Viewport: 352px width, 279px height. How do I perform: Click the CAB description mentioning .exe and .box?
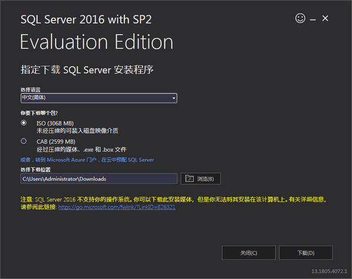click(82, 149)
